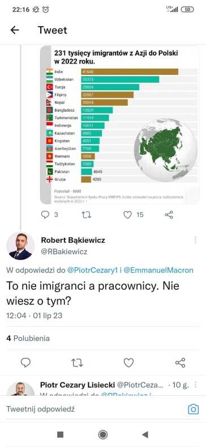
Task: Open the Asia immigrants chart image
Action: [x=120, y=125]
